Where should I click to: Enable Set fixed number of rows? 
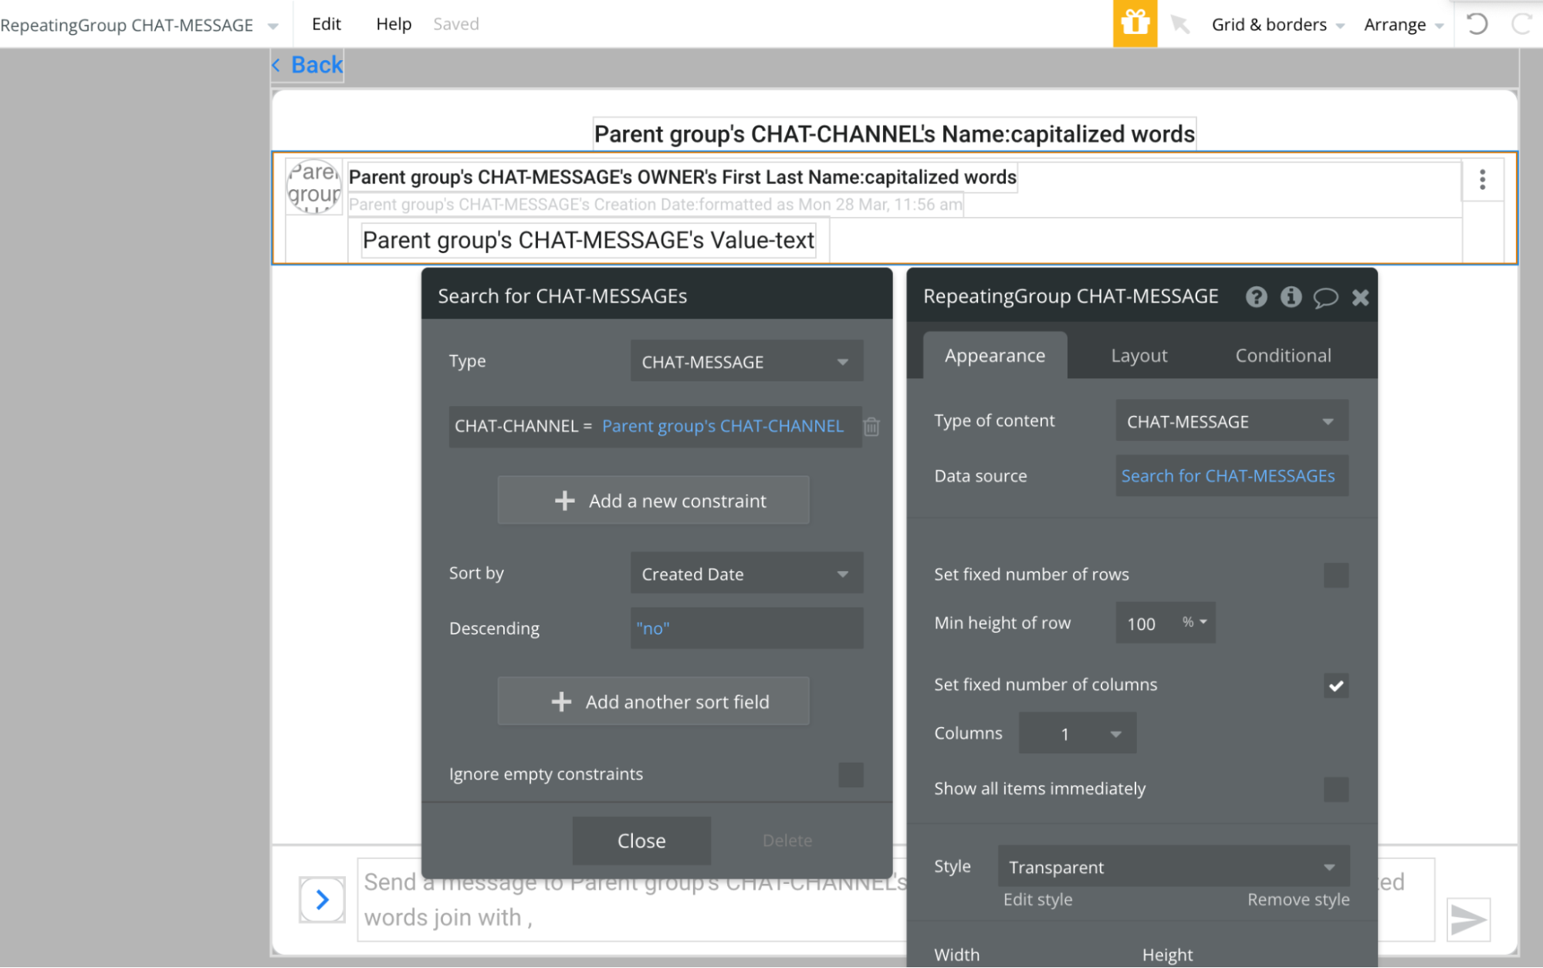pyautogui.click(x=1335, y=575)
